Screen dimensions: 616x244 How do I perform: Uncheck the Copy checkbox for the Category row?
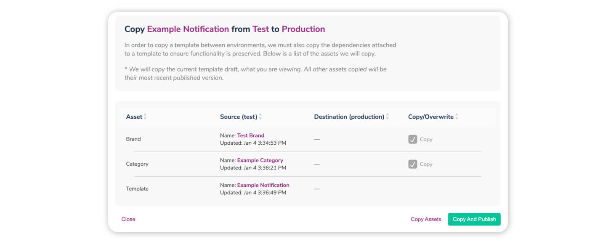coord(413,164)
